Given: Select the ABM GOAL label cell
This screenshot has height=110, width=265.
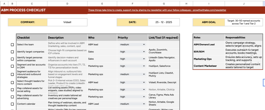Looking at the screenshot, I should (209, 22).
